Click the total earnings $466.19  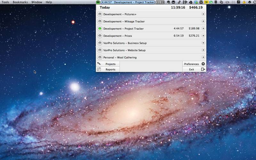pos(196,7)
